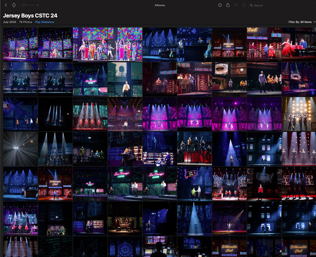
Task: Select photo of red-jacket singer under US map
Action: click(264, 184)
